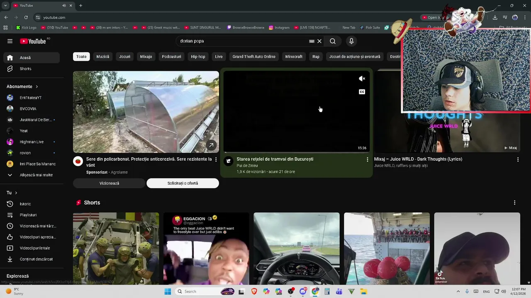Screen dimensions: 531x298
Task: Mute the YouTube browser tab audio
Action: 64,5
